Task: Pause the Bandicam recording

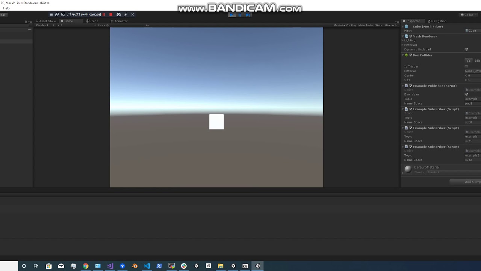Action: pyautogui.click(x=104, y=15)
